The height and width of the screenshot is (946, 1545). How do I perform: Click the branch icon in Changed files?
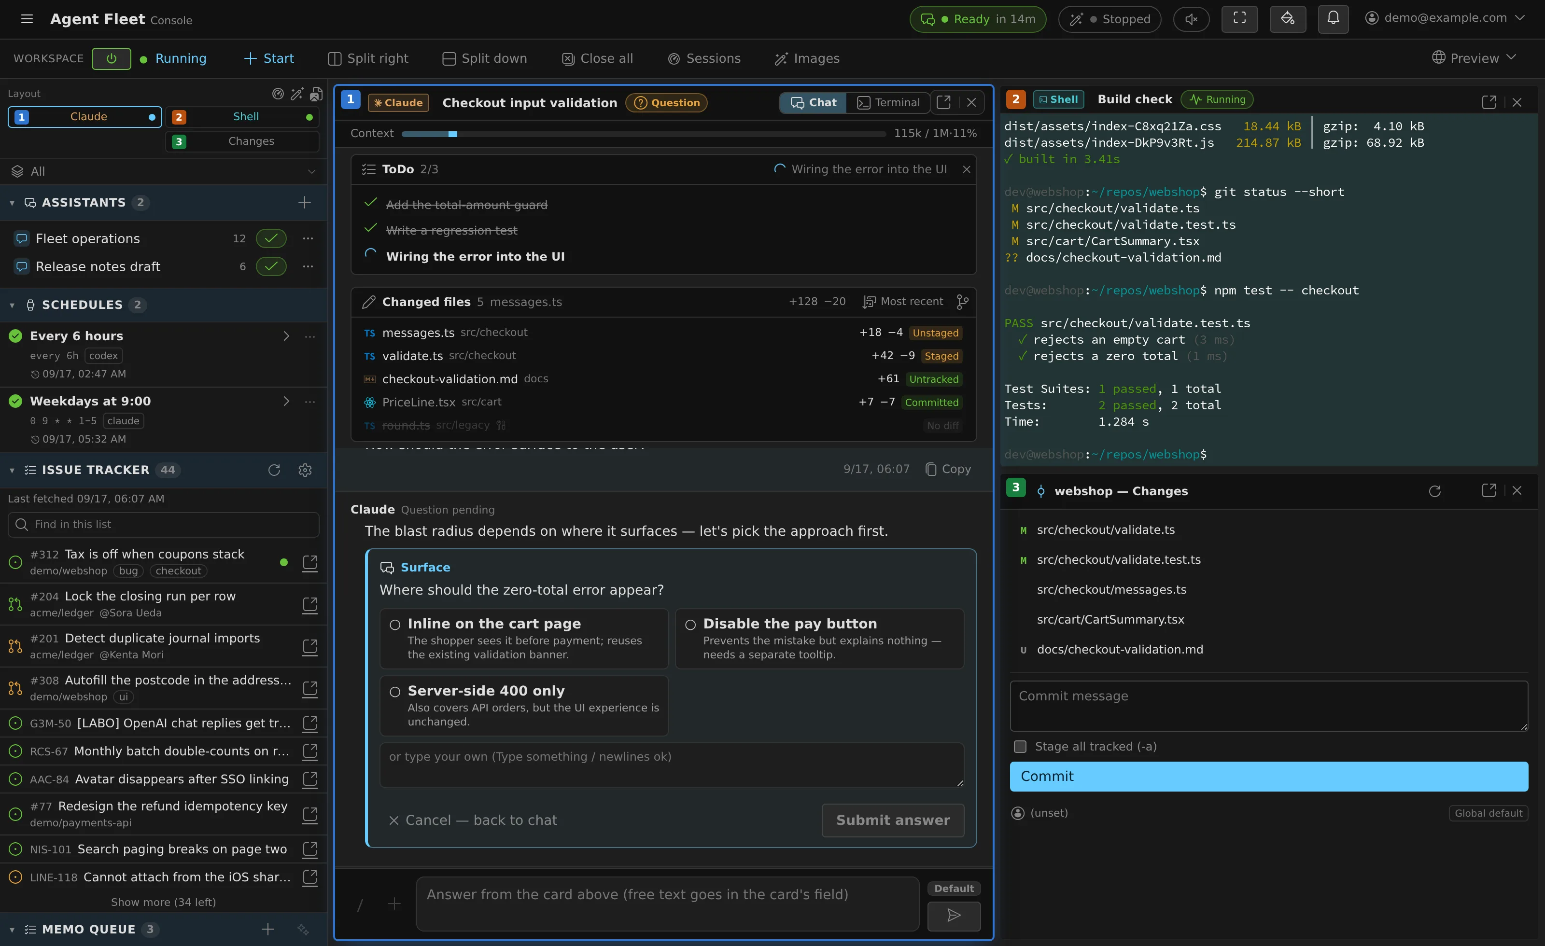963,302
